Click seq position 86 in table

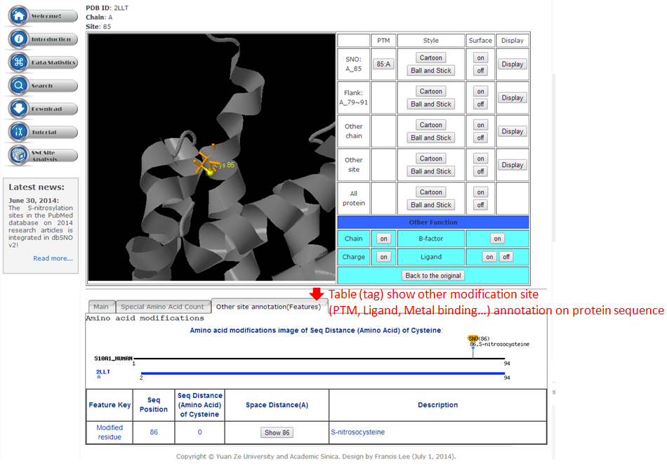154,432
